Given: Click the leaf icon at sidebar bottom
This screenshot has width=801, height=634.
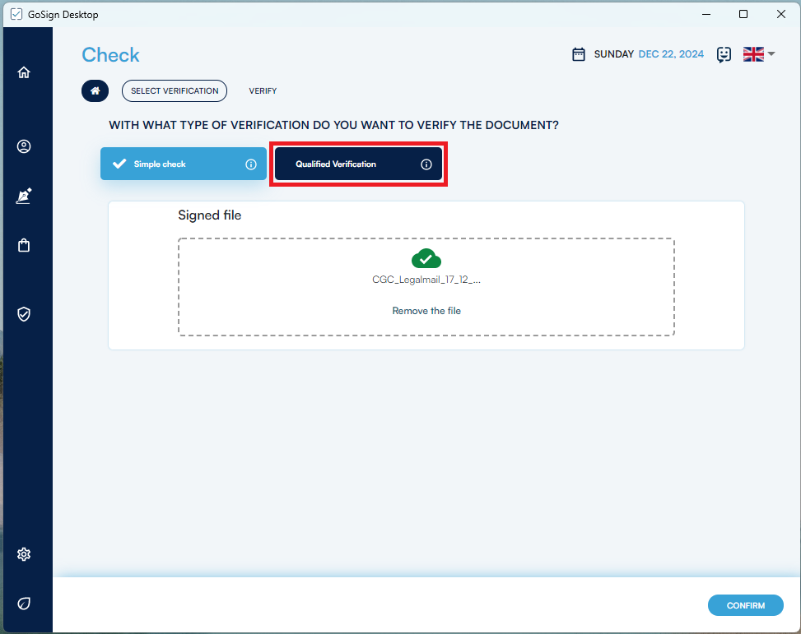Looking at the screenshot, I should coord(24,604).
